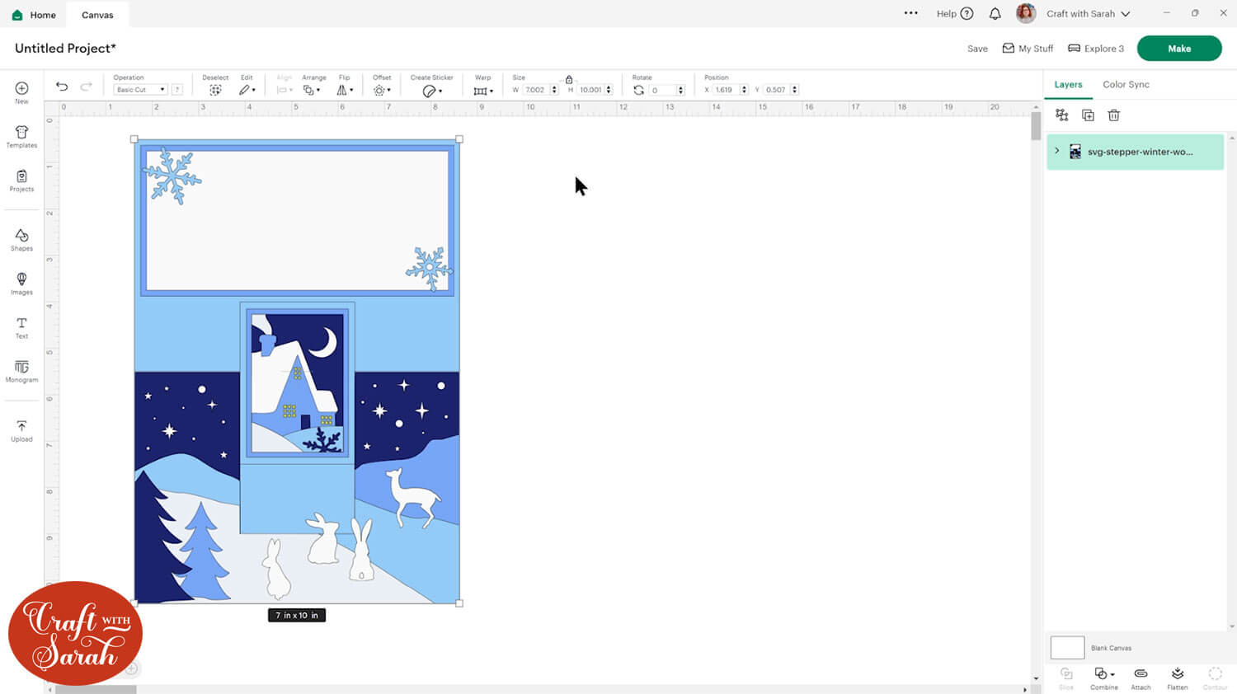The image size is (1237, 694).
Task: Open the Explore 3 machine selector
Action: 1095,49
